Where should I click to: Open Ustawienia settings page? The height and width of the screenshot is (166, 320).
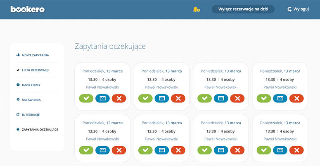[x=31, y=100]
